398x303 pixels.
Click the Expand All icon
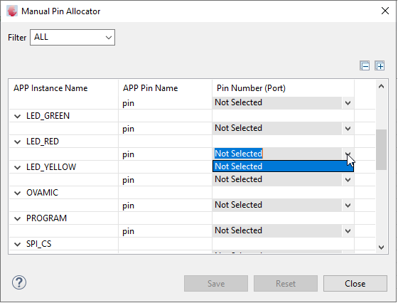(x=380, y=66)
